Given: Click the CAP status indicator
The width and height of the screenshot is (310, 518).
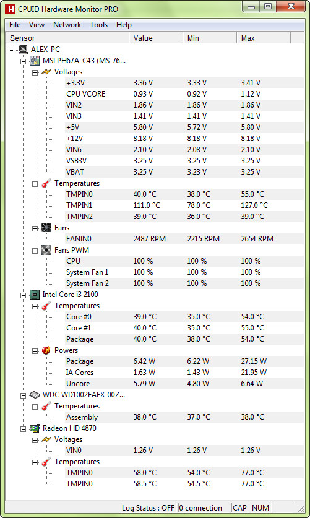Looking at the screenshot, I should [239, 507].
